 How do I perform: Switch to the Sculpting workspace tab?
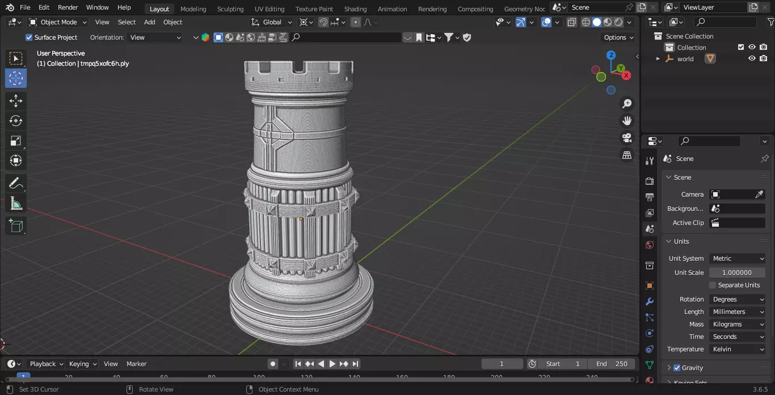pos(230,9)
